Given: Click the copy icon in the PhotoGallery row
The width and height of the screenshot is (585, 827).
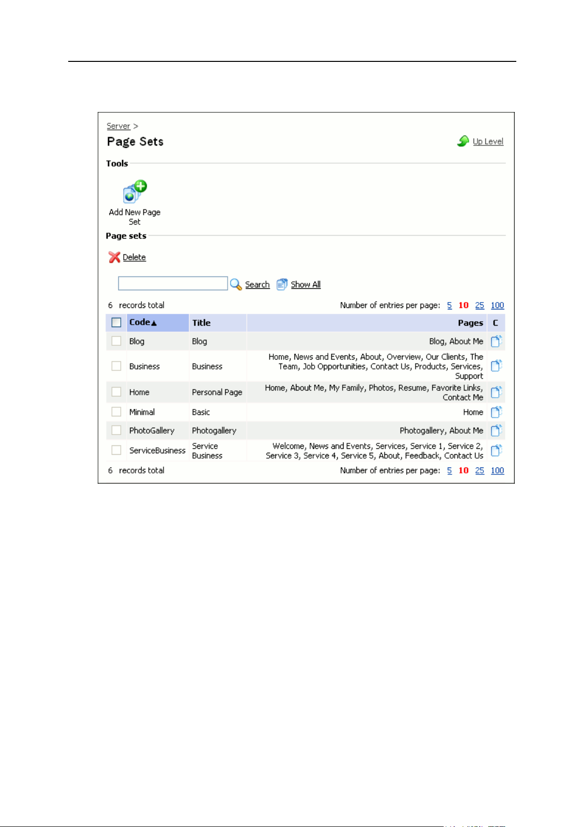Looking at the screenshot, I should pyautogui.click(x=496, y=430).
